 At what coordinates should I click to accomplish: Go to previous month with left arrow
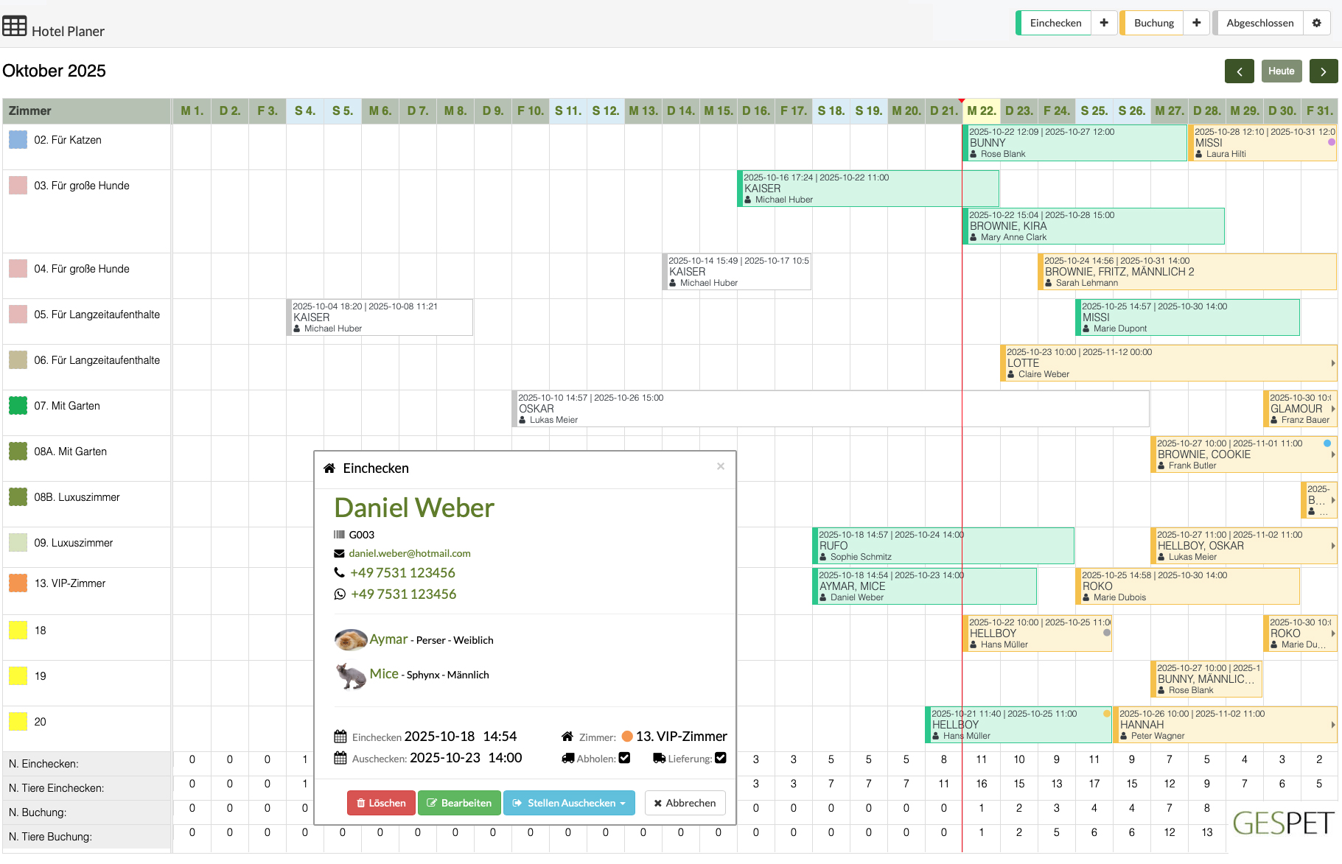point(1240,71)
